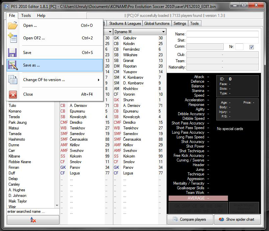The image size is (269, 231).
Task: Click the Name input field
Action: pos(223,34)
